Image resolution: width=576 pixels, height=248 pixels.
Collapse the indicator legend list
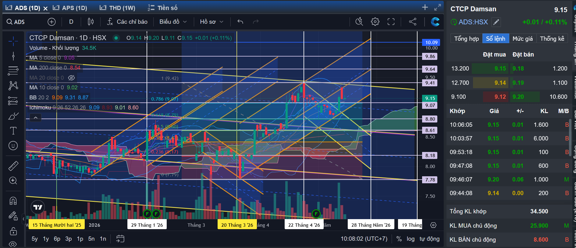[x=36, y=118]
